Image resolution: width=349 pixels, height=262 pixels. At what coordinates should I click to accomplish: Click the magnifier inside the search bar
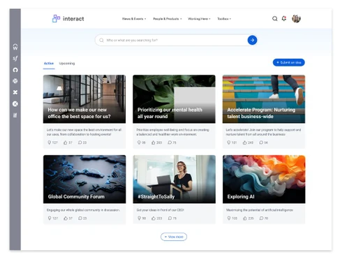101,41
